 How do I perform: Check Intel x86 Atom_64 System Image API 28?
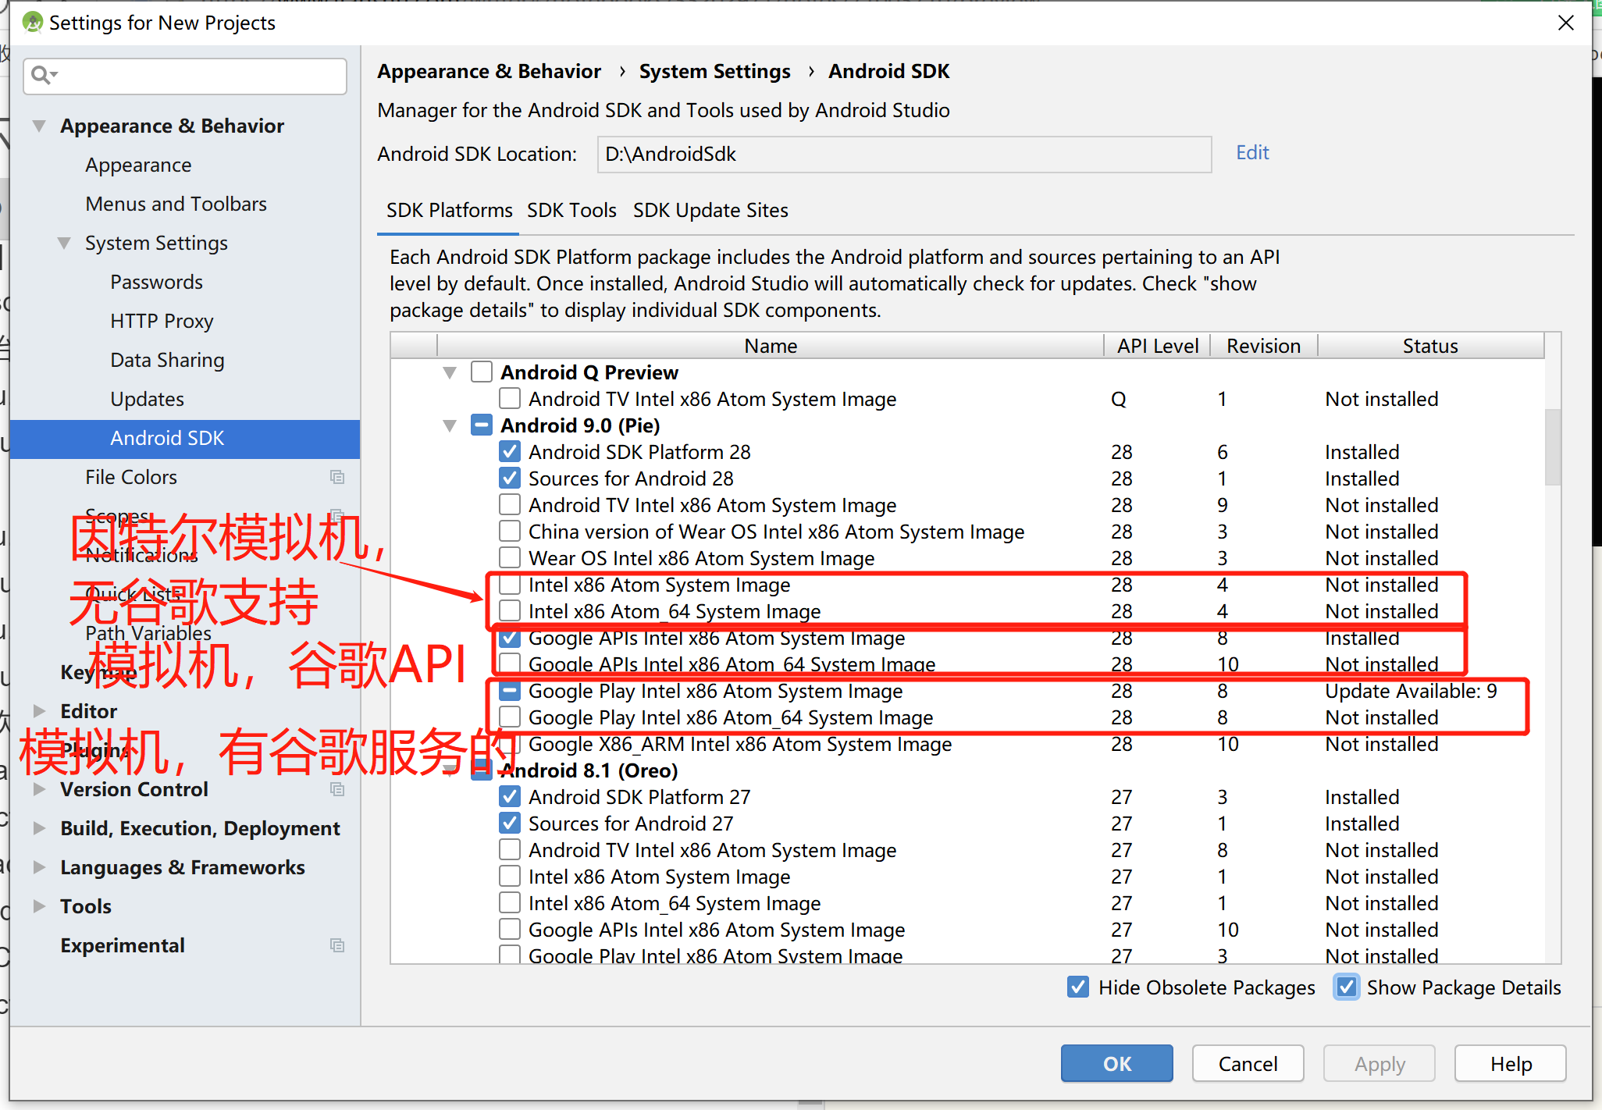coord(510,611)
